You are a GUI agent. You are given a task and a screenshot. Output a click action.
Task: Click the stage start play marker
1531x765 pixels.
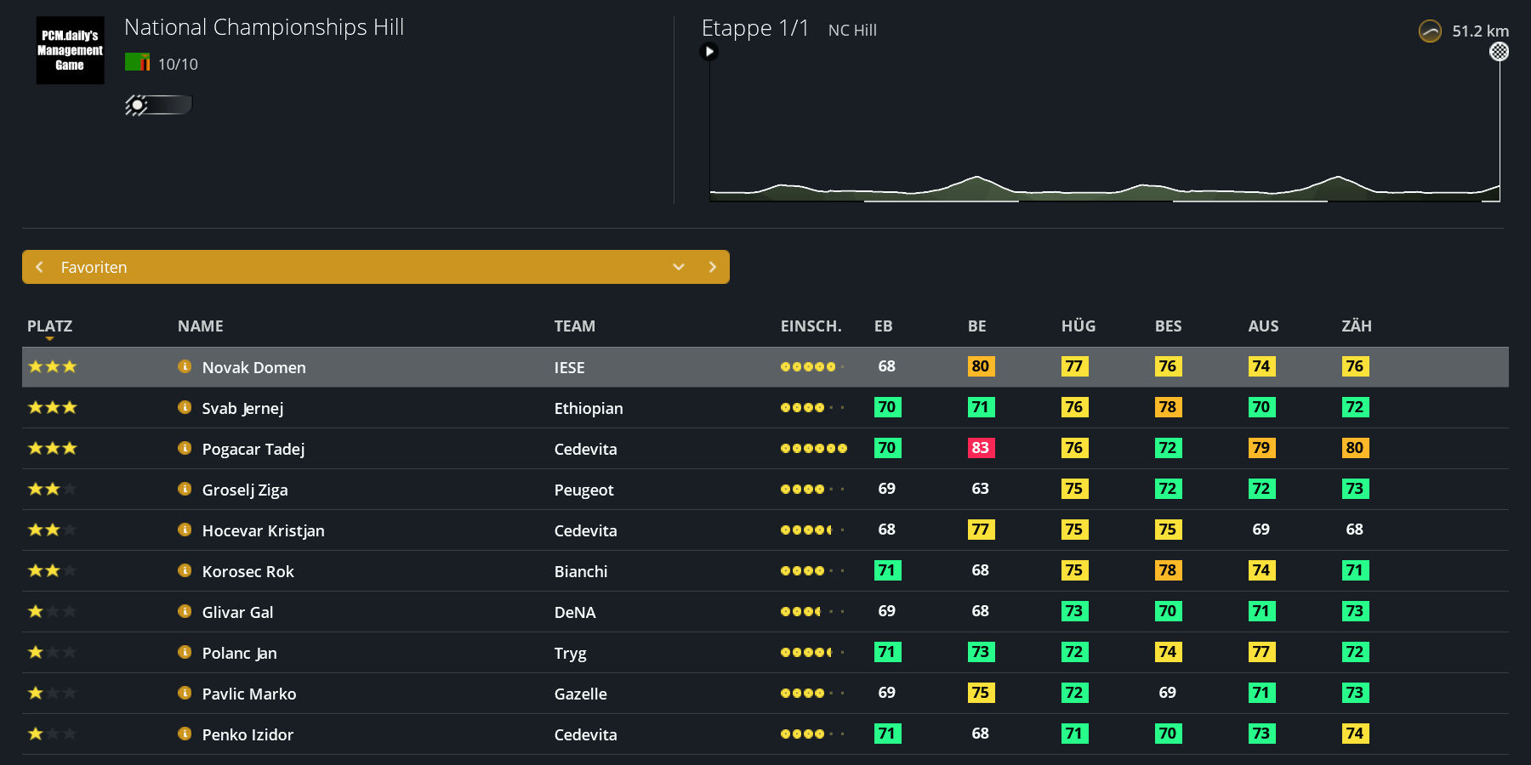709,52
